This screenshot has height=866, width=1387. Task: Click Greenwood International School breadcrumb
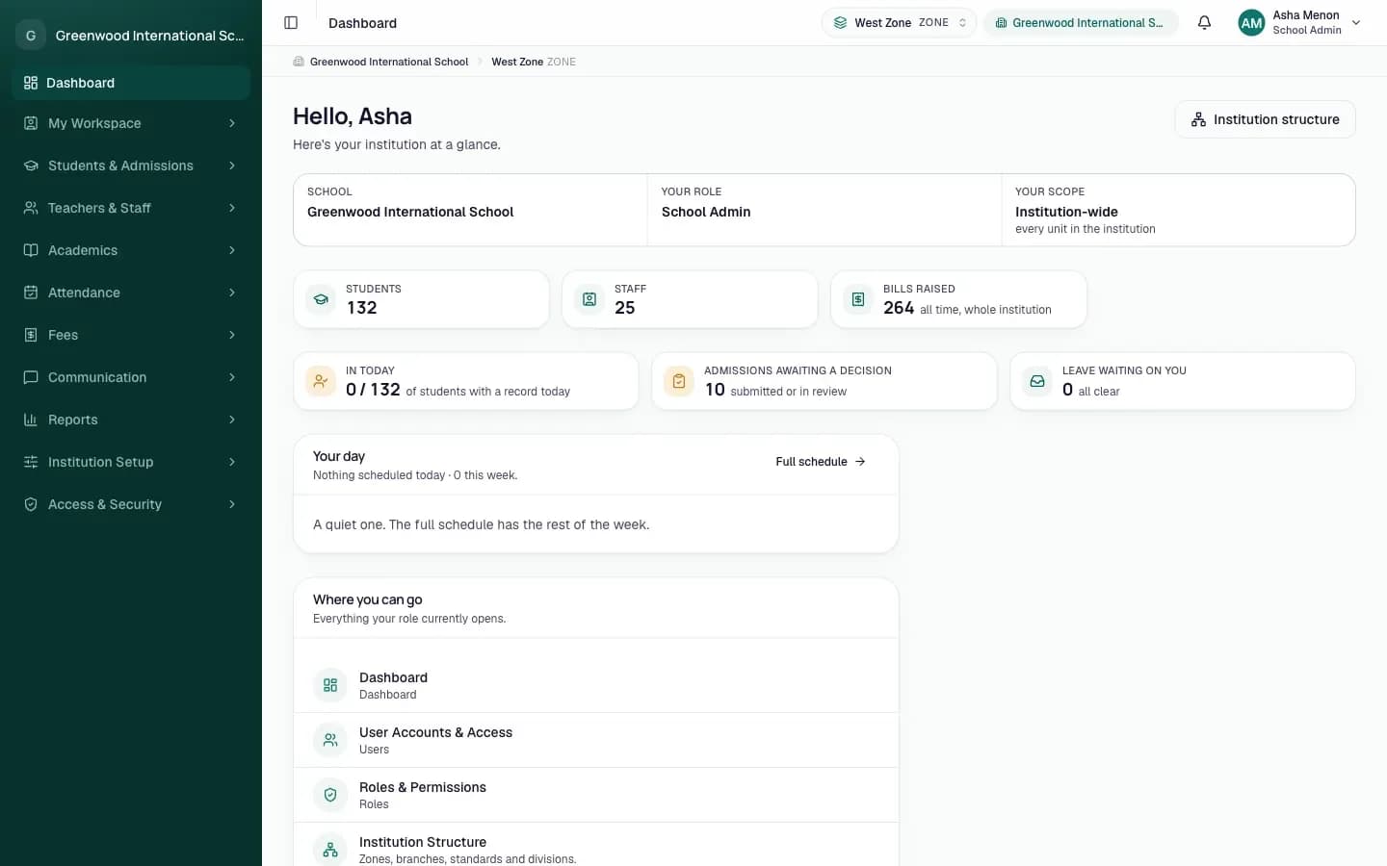389,62
